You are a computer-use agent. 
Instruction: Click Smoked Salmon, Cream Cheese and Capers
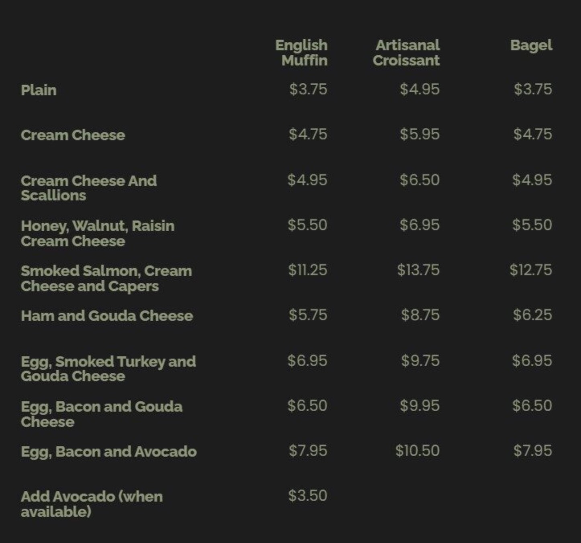(106, 278)
